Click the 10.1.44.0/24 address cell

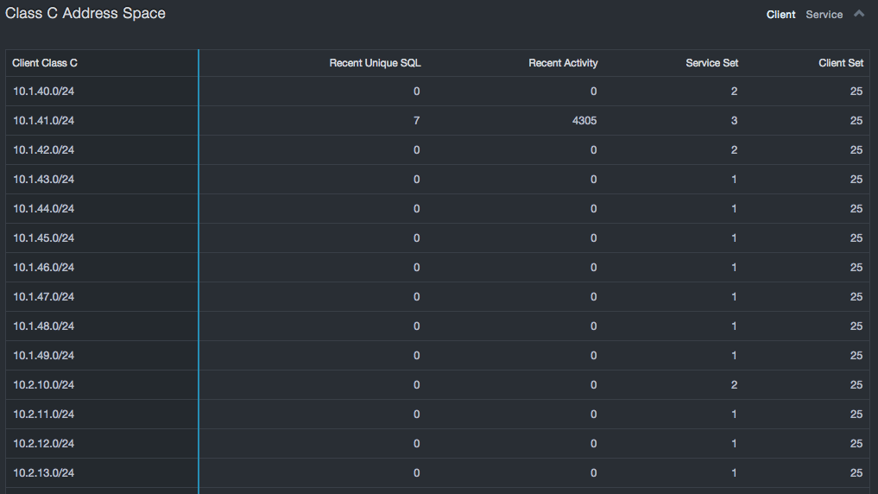click(x=44, y=209)
